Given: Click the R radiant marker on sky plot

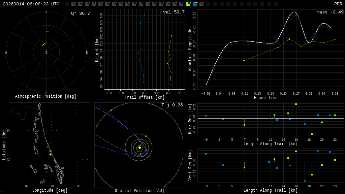Looking at the screenshot, I should tap(62, 34).
